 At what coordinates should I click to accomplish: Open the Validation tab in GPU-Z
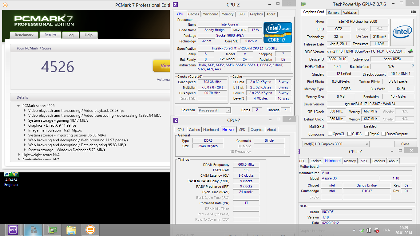(x=350, y=13)
